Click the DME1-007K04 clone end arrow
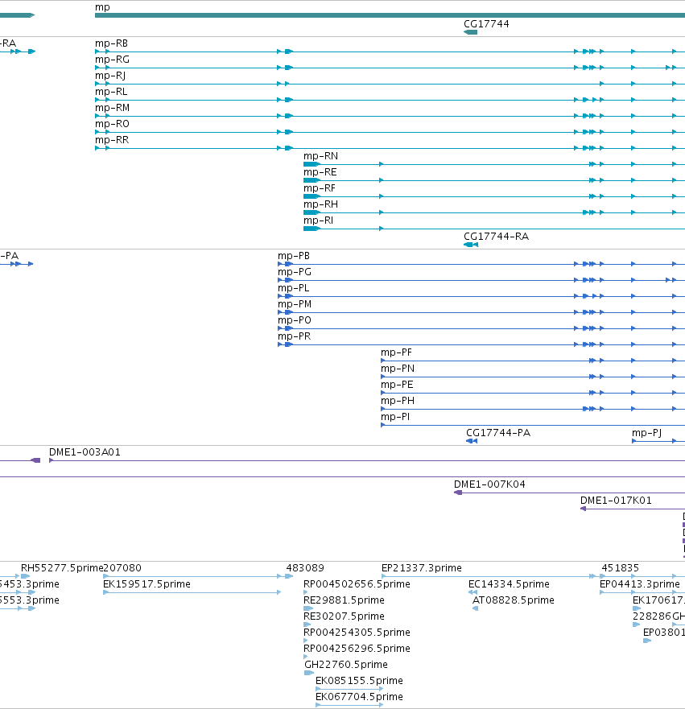 pos(457,493)
